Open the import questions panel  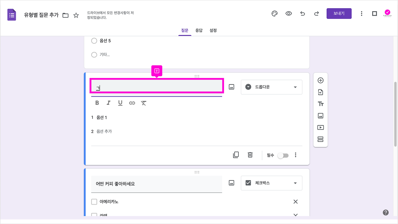pos(320,92)
